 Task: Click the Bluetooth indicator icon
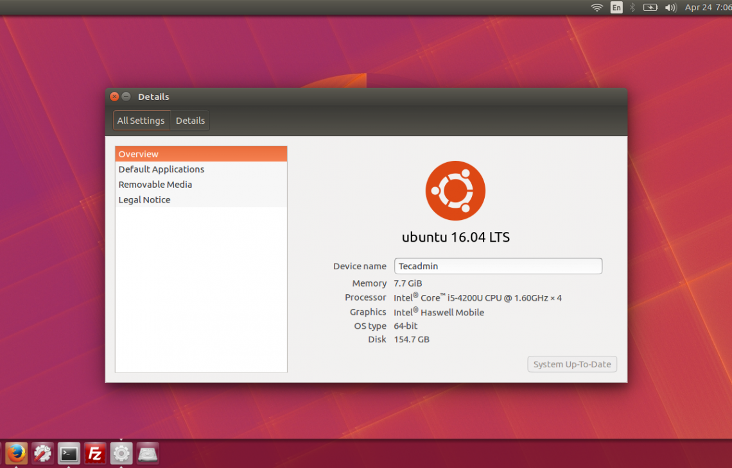click(632, 8)
